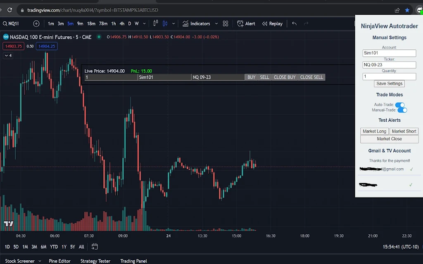Click the 15:54:41 (UTC-10) timezone clock
The width and height of the screenshot is (423, 264).
click(401, 247)
